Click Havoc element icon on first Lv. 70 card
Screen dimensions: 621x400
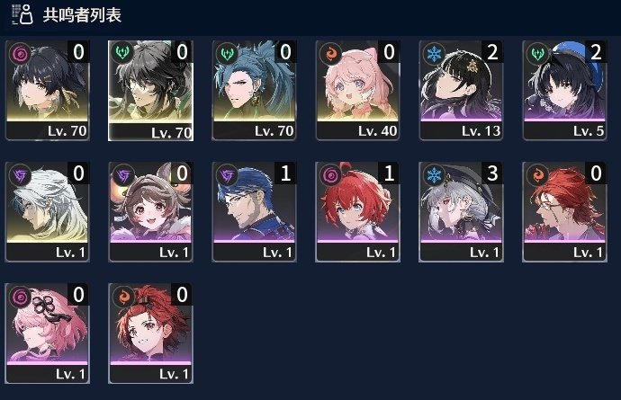[x=20, y=53]
